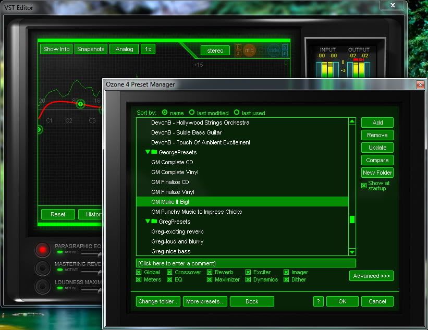Select preset GM Finalize Vinyl

click(242, 192)
